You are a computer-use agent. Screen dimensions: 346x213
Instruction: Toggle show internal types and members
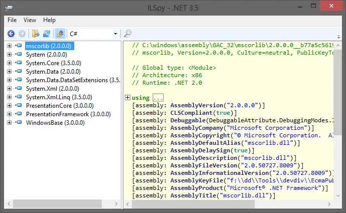click(60, 34)
